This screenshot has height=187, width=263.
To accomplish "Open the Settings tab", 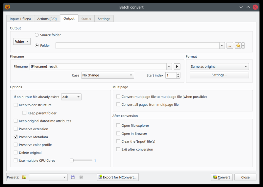I will pyautogui.click(x=104, y=19).
